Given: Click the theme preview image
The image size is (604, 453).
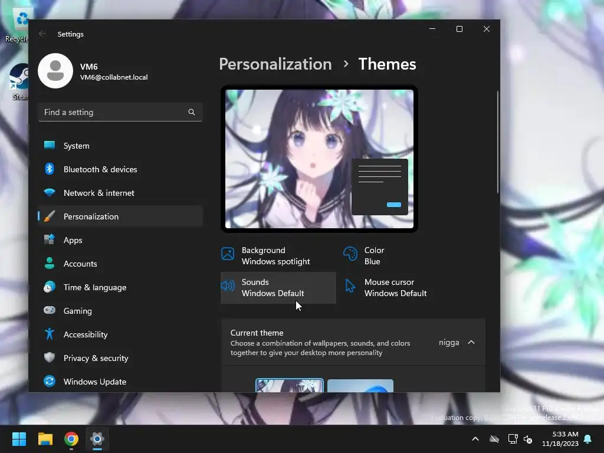Looking at the screenshot, I should click(319, 159).
